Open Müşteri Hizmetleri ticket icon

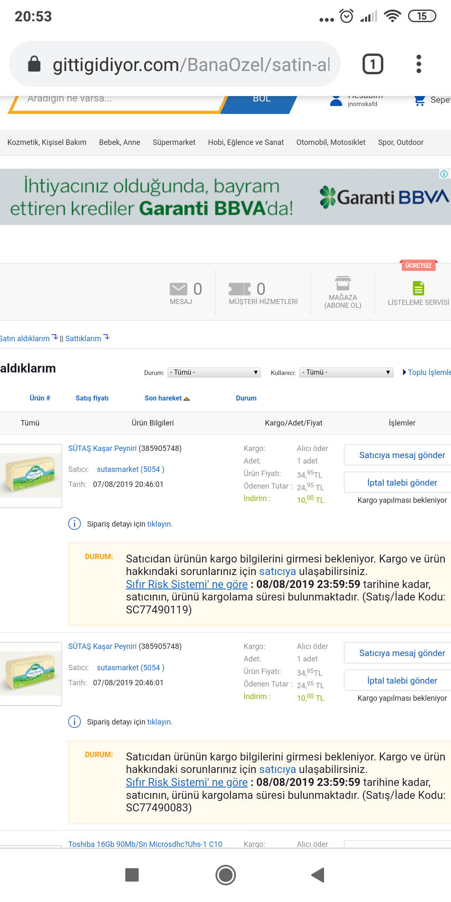pos(240,289)
